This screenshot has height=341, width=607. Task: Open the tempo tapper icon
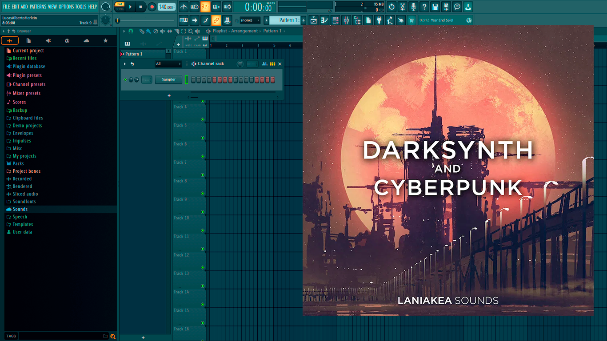point(390,20)
